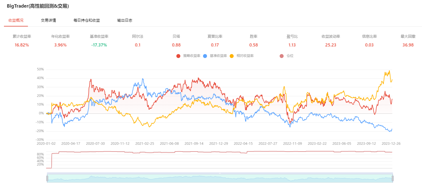This screenshot has width=422, height=187.
Task: Click the 3.96% 年化收益率 value
Action: tap(60, 45)
